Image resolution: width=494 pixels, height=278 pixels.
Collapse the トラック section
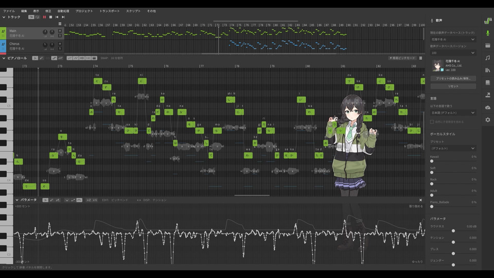coord(4,17)
